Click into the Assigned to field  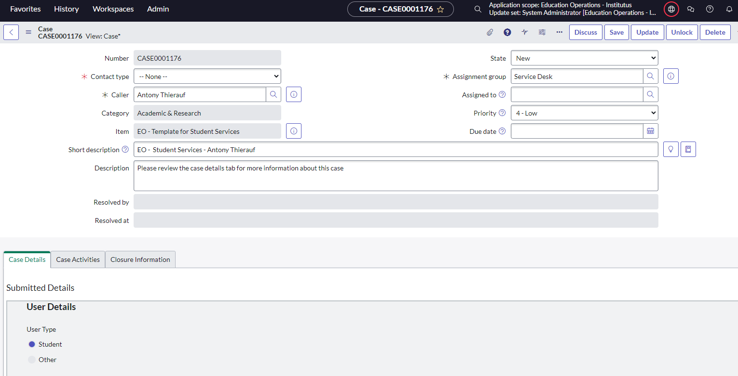tap(577, 95)
